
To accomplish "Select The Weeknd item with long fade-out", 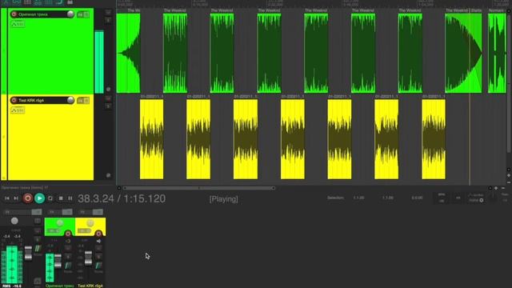I will (x=463, y=53).
